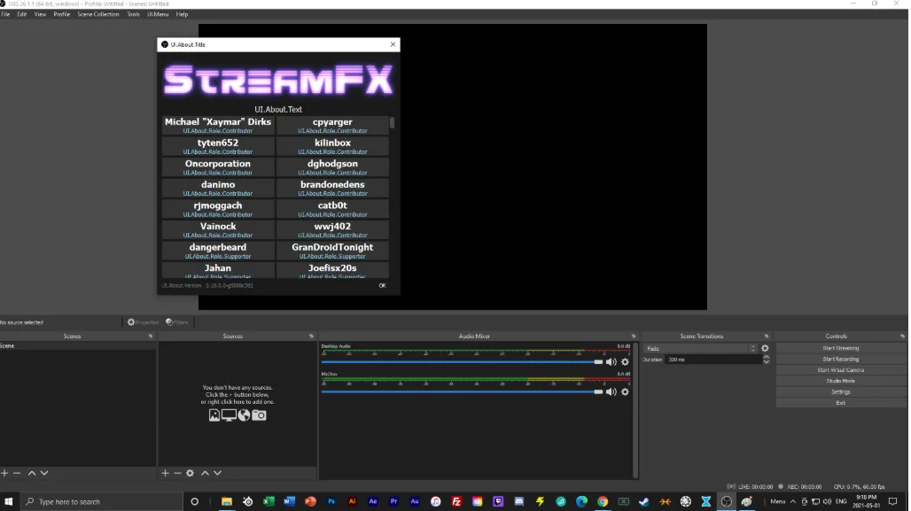Remove selected scene with minus icon
Screen dimensions: 911x511
tap(17, 473)
